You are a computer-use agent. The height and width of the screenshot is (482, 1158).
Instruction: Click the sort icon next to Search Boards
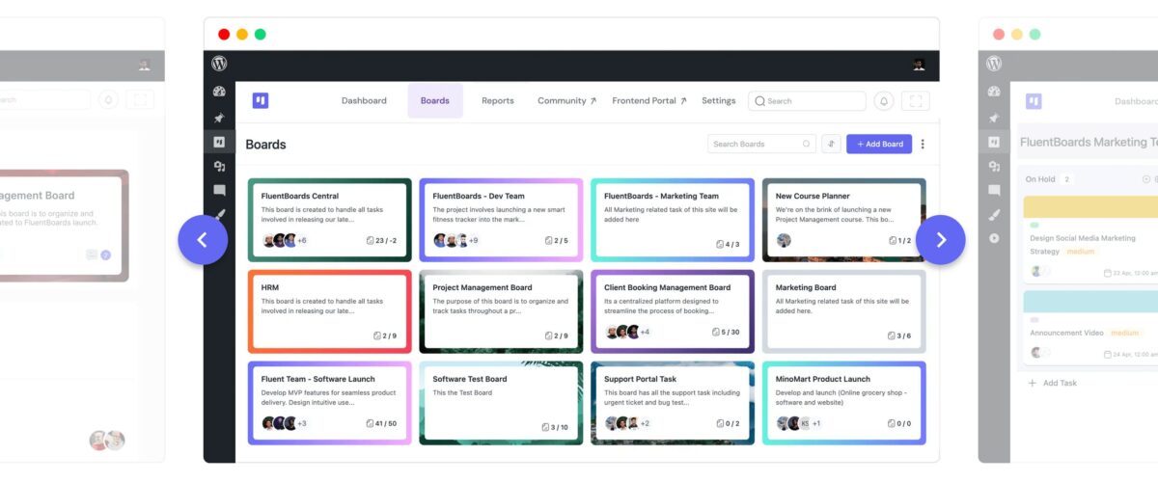click(x=831, y=144)
